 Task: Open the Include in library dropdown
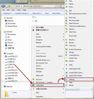tap(22, 13)
